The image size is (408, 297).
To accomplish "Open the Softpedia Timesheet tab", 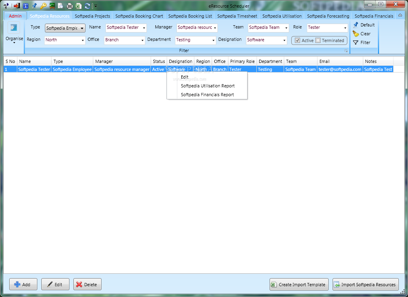I will click(237, 16).
